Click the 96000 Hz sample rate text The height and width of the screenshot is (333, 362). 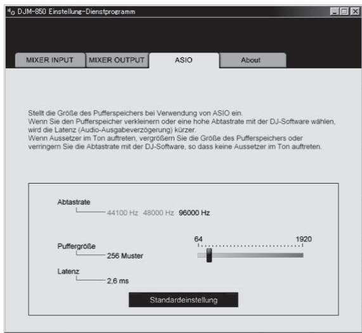(x=194, y=213)
